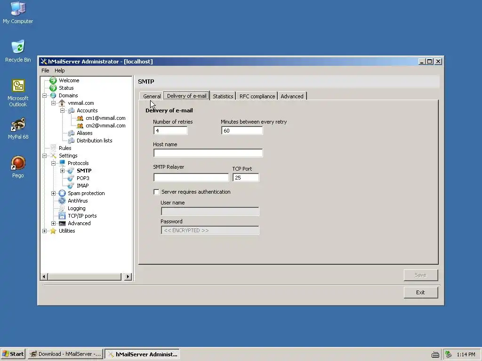Click the tree scroll right arrow
The height and width of the screenshot is (361, 482).
pos(128,276)
